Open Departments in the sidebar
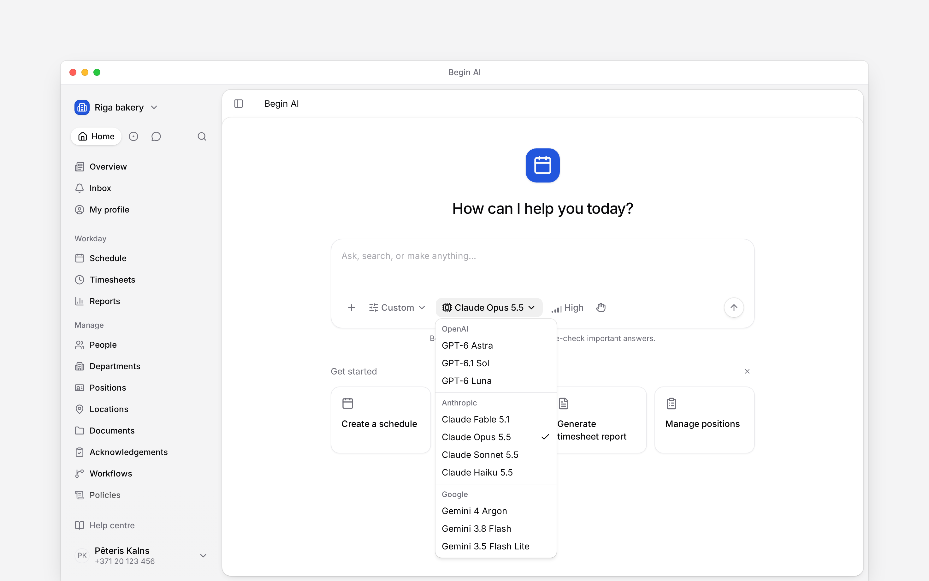 click(x=140, y=366)
